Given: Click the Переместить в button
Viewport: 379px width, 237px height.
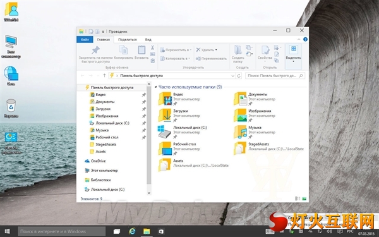Looking at the screenshot, I should (x=176, y=50).
